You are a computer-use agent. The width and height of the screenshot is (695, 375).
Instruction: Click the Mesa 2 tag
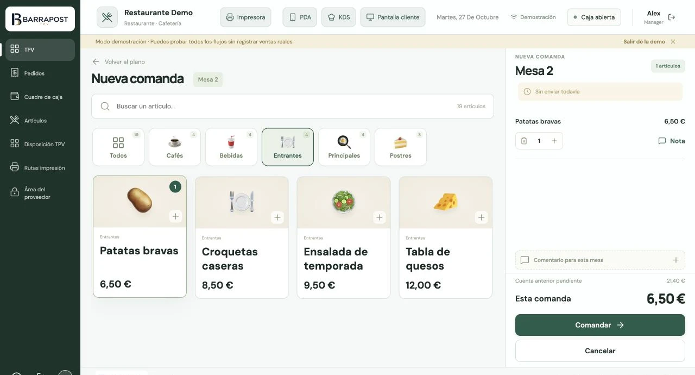point(208,79)
